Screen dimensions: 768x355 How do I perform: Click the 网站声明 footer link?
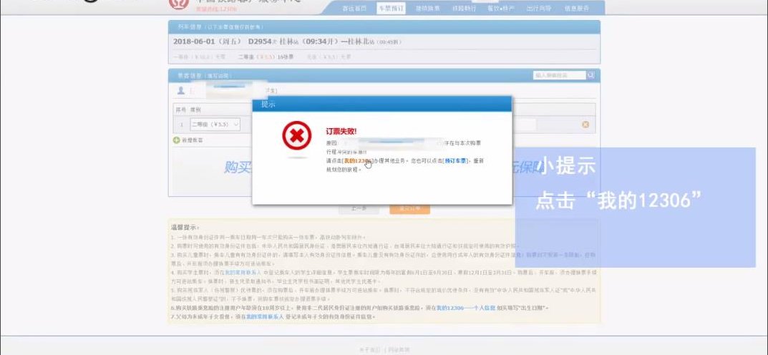tap(399, 349)
